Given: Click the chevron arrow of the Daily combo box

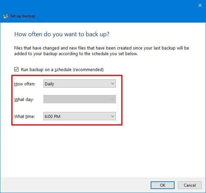Looking at the screenshot, I should point(113,84).
